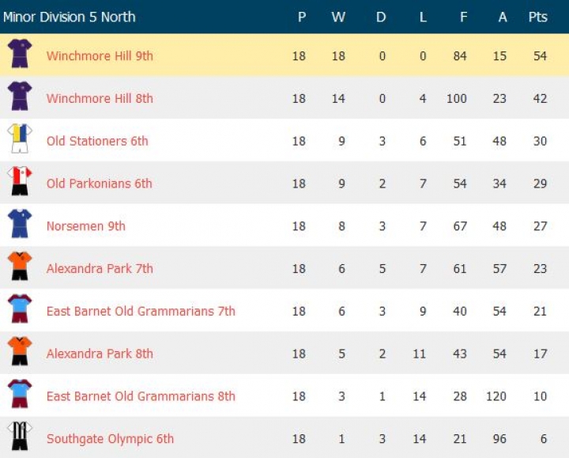Open East Barnet Old Grammarians 8th link

pos(141,396)
